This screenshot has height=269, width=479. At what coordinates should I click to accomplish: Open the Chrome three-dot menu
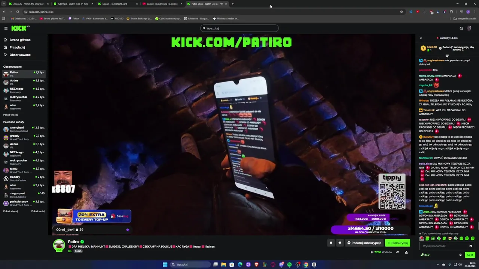(474, 12)
